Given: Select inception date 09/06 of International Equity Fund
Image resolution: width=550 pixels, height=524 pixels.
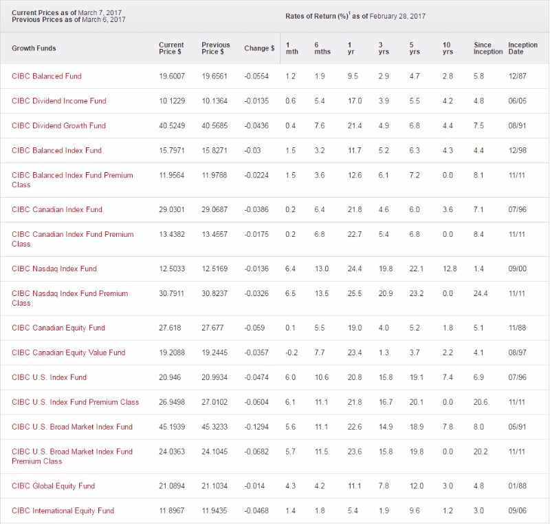Looking at the screenshot, I should click(518, 511).
